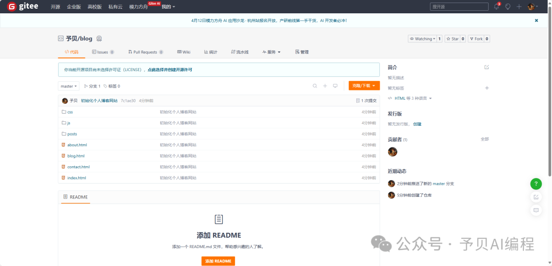Click 分支 1 branches link
Viewport: 552px width, 266px height.
pos(92,86)
